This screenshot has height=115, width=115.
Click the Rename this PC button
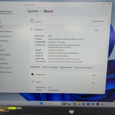click(98, 21)
